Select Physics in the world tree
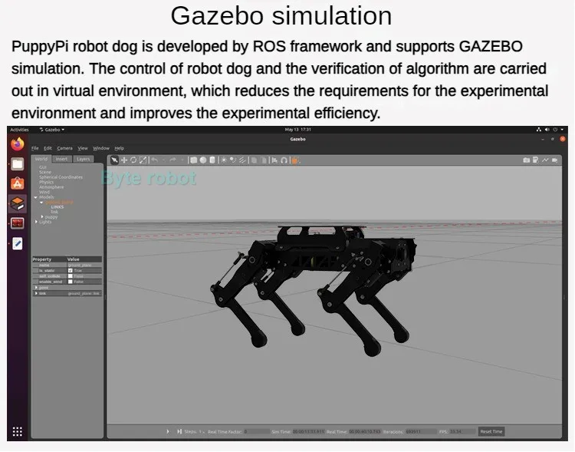Image resolution: width=575 pixels, height=452 pixels. (x=46, y=182)
